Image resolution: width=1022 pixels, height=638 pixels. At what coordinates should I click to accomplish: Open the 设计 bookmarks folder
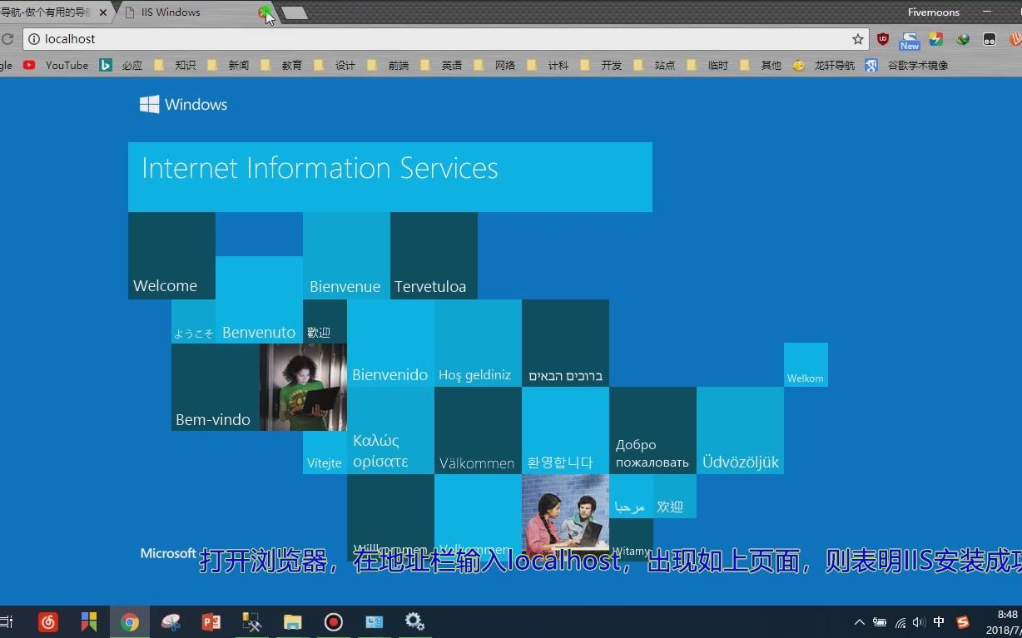(345, 65)
